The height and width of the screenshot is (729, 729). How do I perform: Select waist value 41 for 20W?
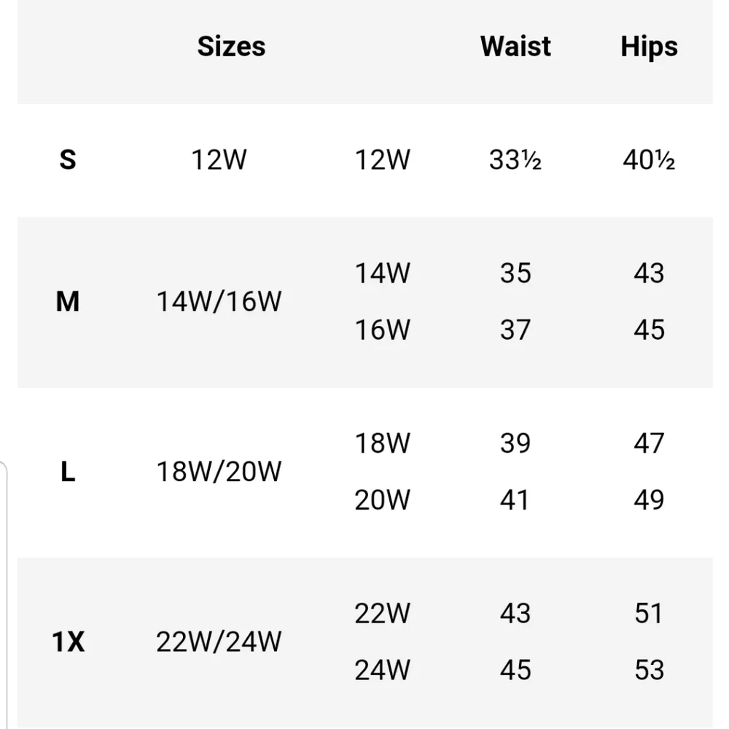[x=515, y=500]
